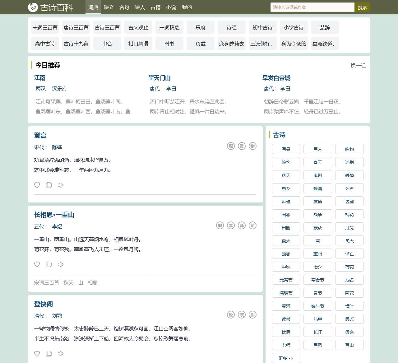The width and height of the screenshot is (398, 363).
Task: Filter ancient poems by 长江
Action: pyautogui.click(x=318, y=332)
